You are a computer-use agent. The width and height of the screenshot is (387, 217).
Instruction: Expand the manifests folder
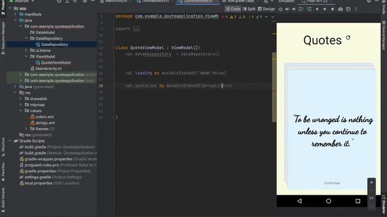(15, 14)
